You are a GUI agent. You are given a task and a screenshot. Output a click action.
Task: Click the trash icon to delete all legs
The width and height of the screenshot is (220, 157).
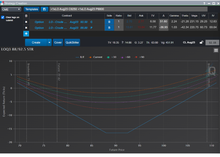(26, 16)
